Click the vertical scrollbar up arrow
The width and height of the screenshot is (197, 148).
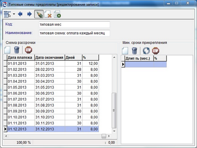click(x=114, y=57)
